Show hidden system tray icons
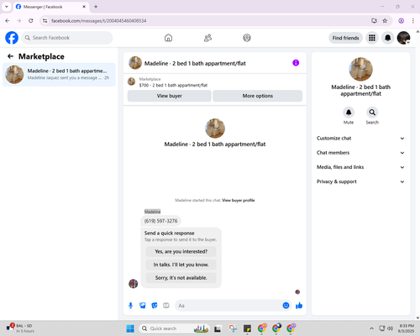 (371, 328)
